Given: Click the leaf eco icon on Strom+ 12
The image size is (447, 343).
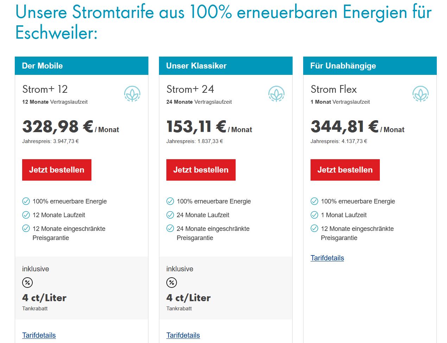Looking at the screenshot, I should (x=132, y=94).
